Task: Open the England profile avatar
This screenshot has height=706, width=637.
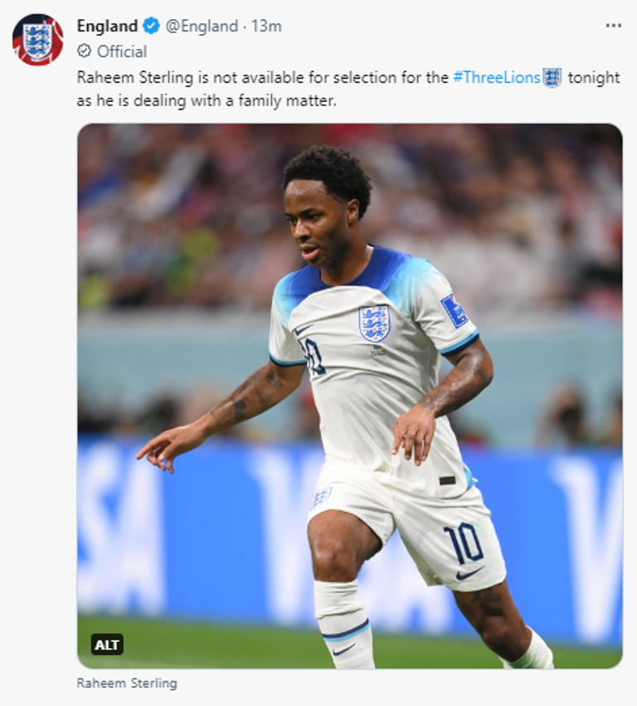Action: coord(37,40)
